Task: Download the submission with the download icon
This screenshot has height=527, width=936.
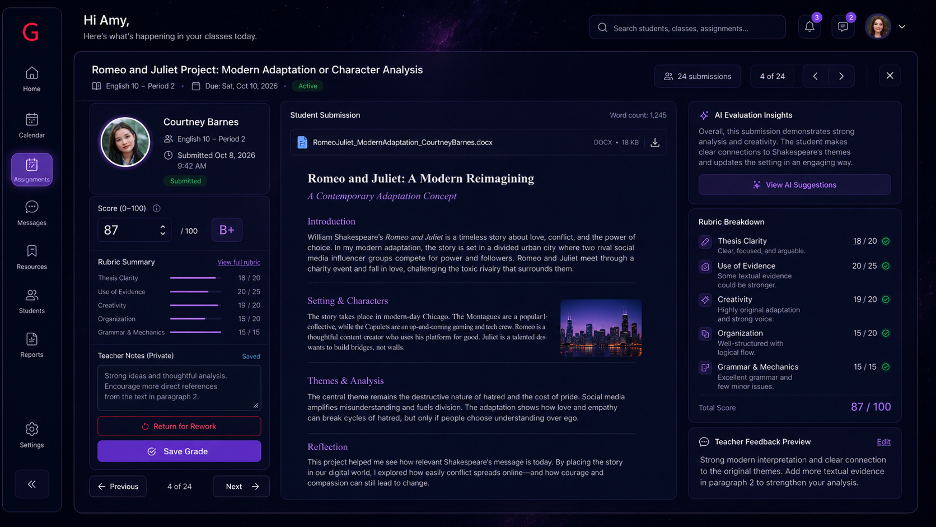Action: pyautogui.click(x=655, y=142)
